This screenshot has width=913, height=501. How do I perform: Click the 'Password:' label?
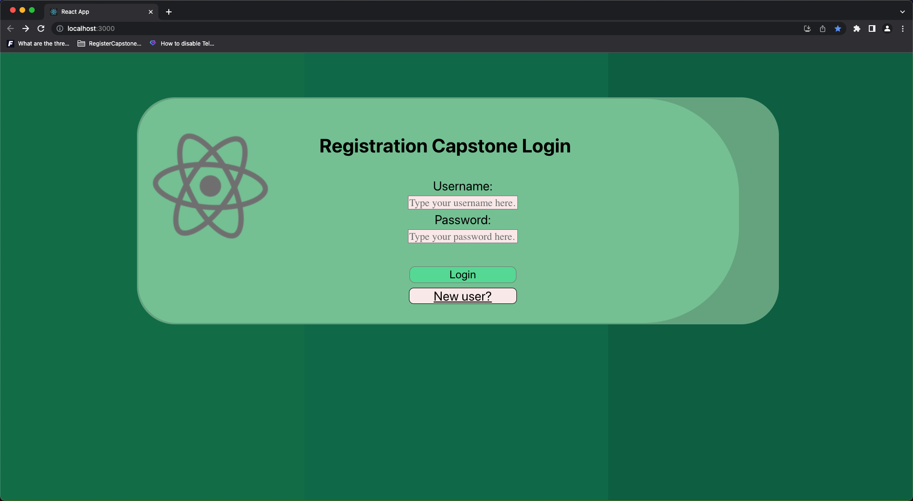pos(463,220)
